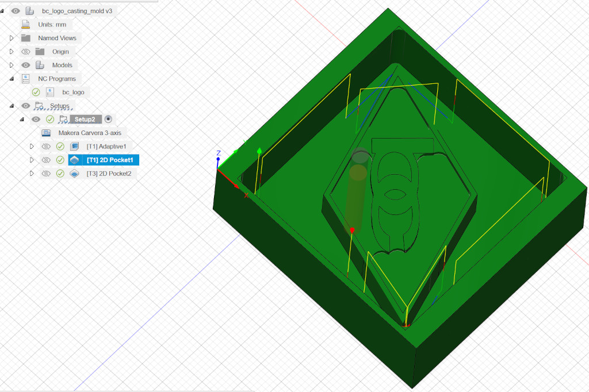Image resolution: width=589 pixels, height=392 pixels.
Task: Select the Setups label
Action: (x=60, y=106)
